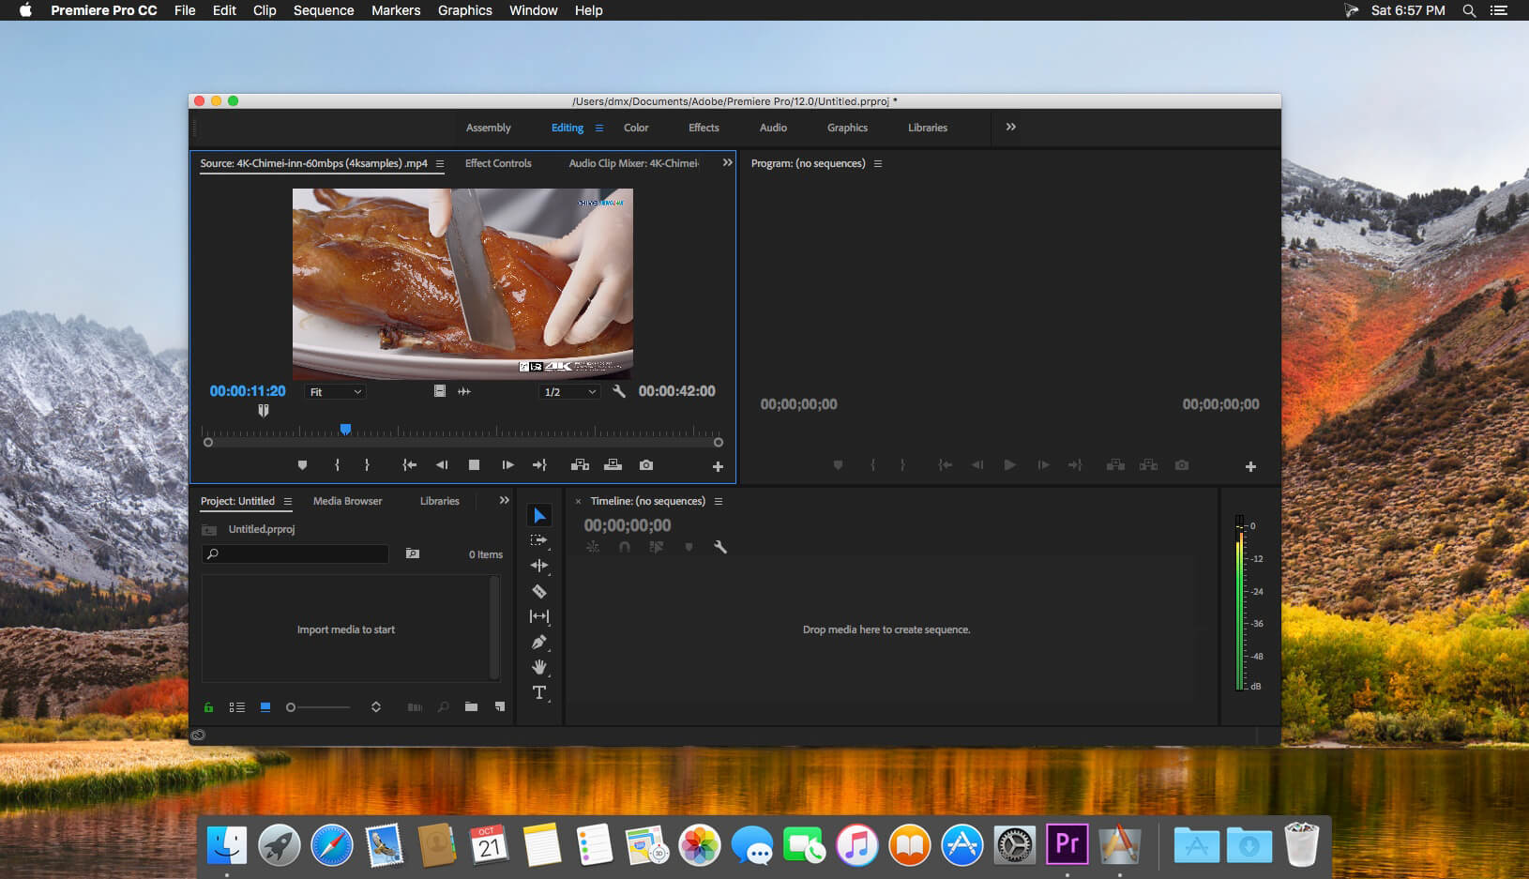Viewport: 1529px width, 879px height.
Task: Expand Project panel group overflow chevrons
Action: (505, 501)
